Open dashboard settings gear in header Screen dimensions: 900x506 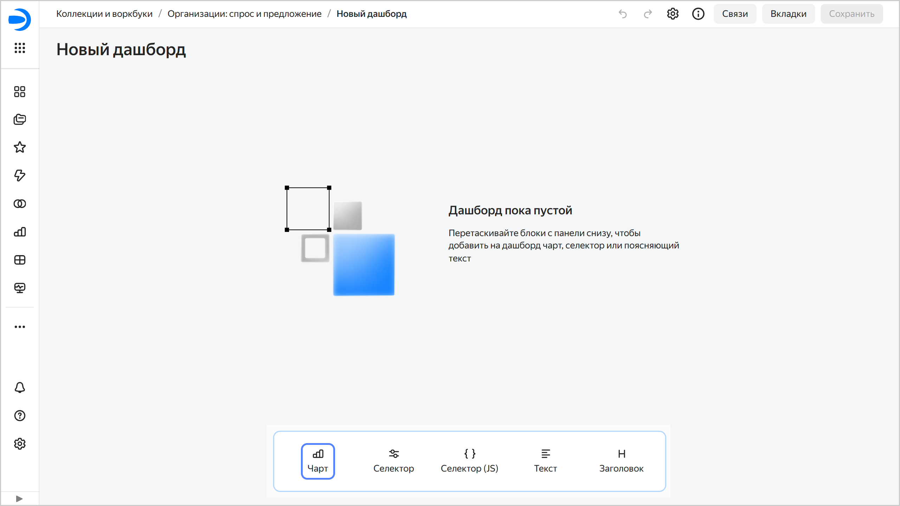pyautogui.click(x=673, y=14)
